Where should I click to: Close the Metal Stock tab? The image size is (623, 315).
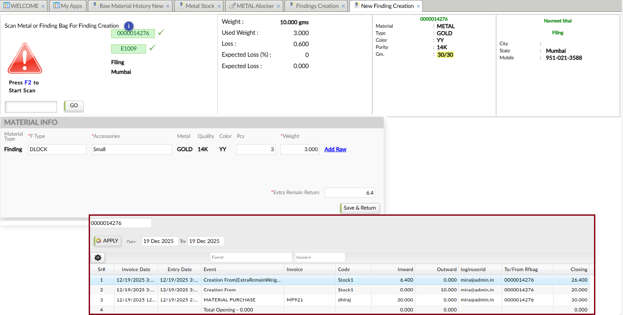219,6
